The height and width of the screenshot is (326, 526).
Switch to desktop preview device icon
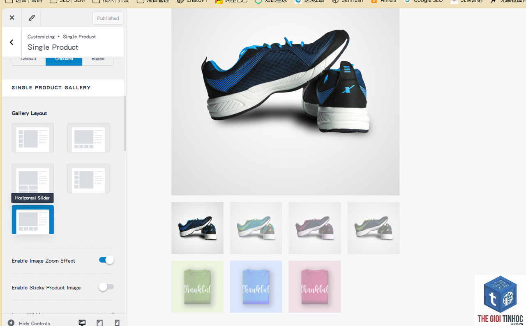click(x=82, y=323)
